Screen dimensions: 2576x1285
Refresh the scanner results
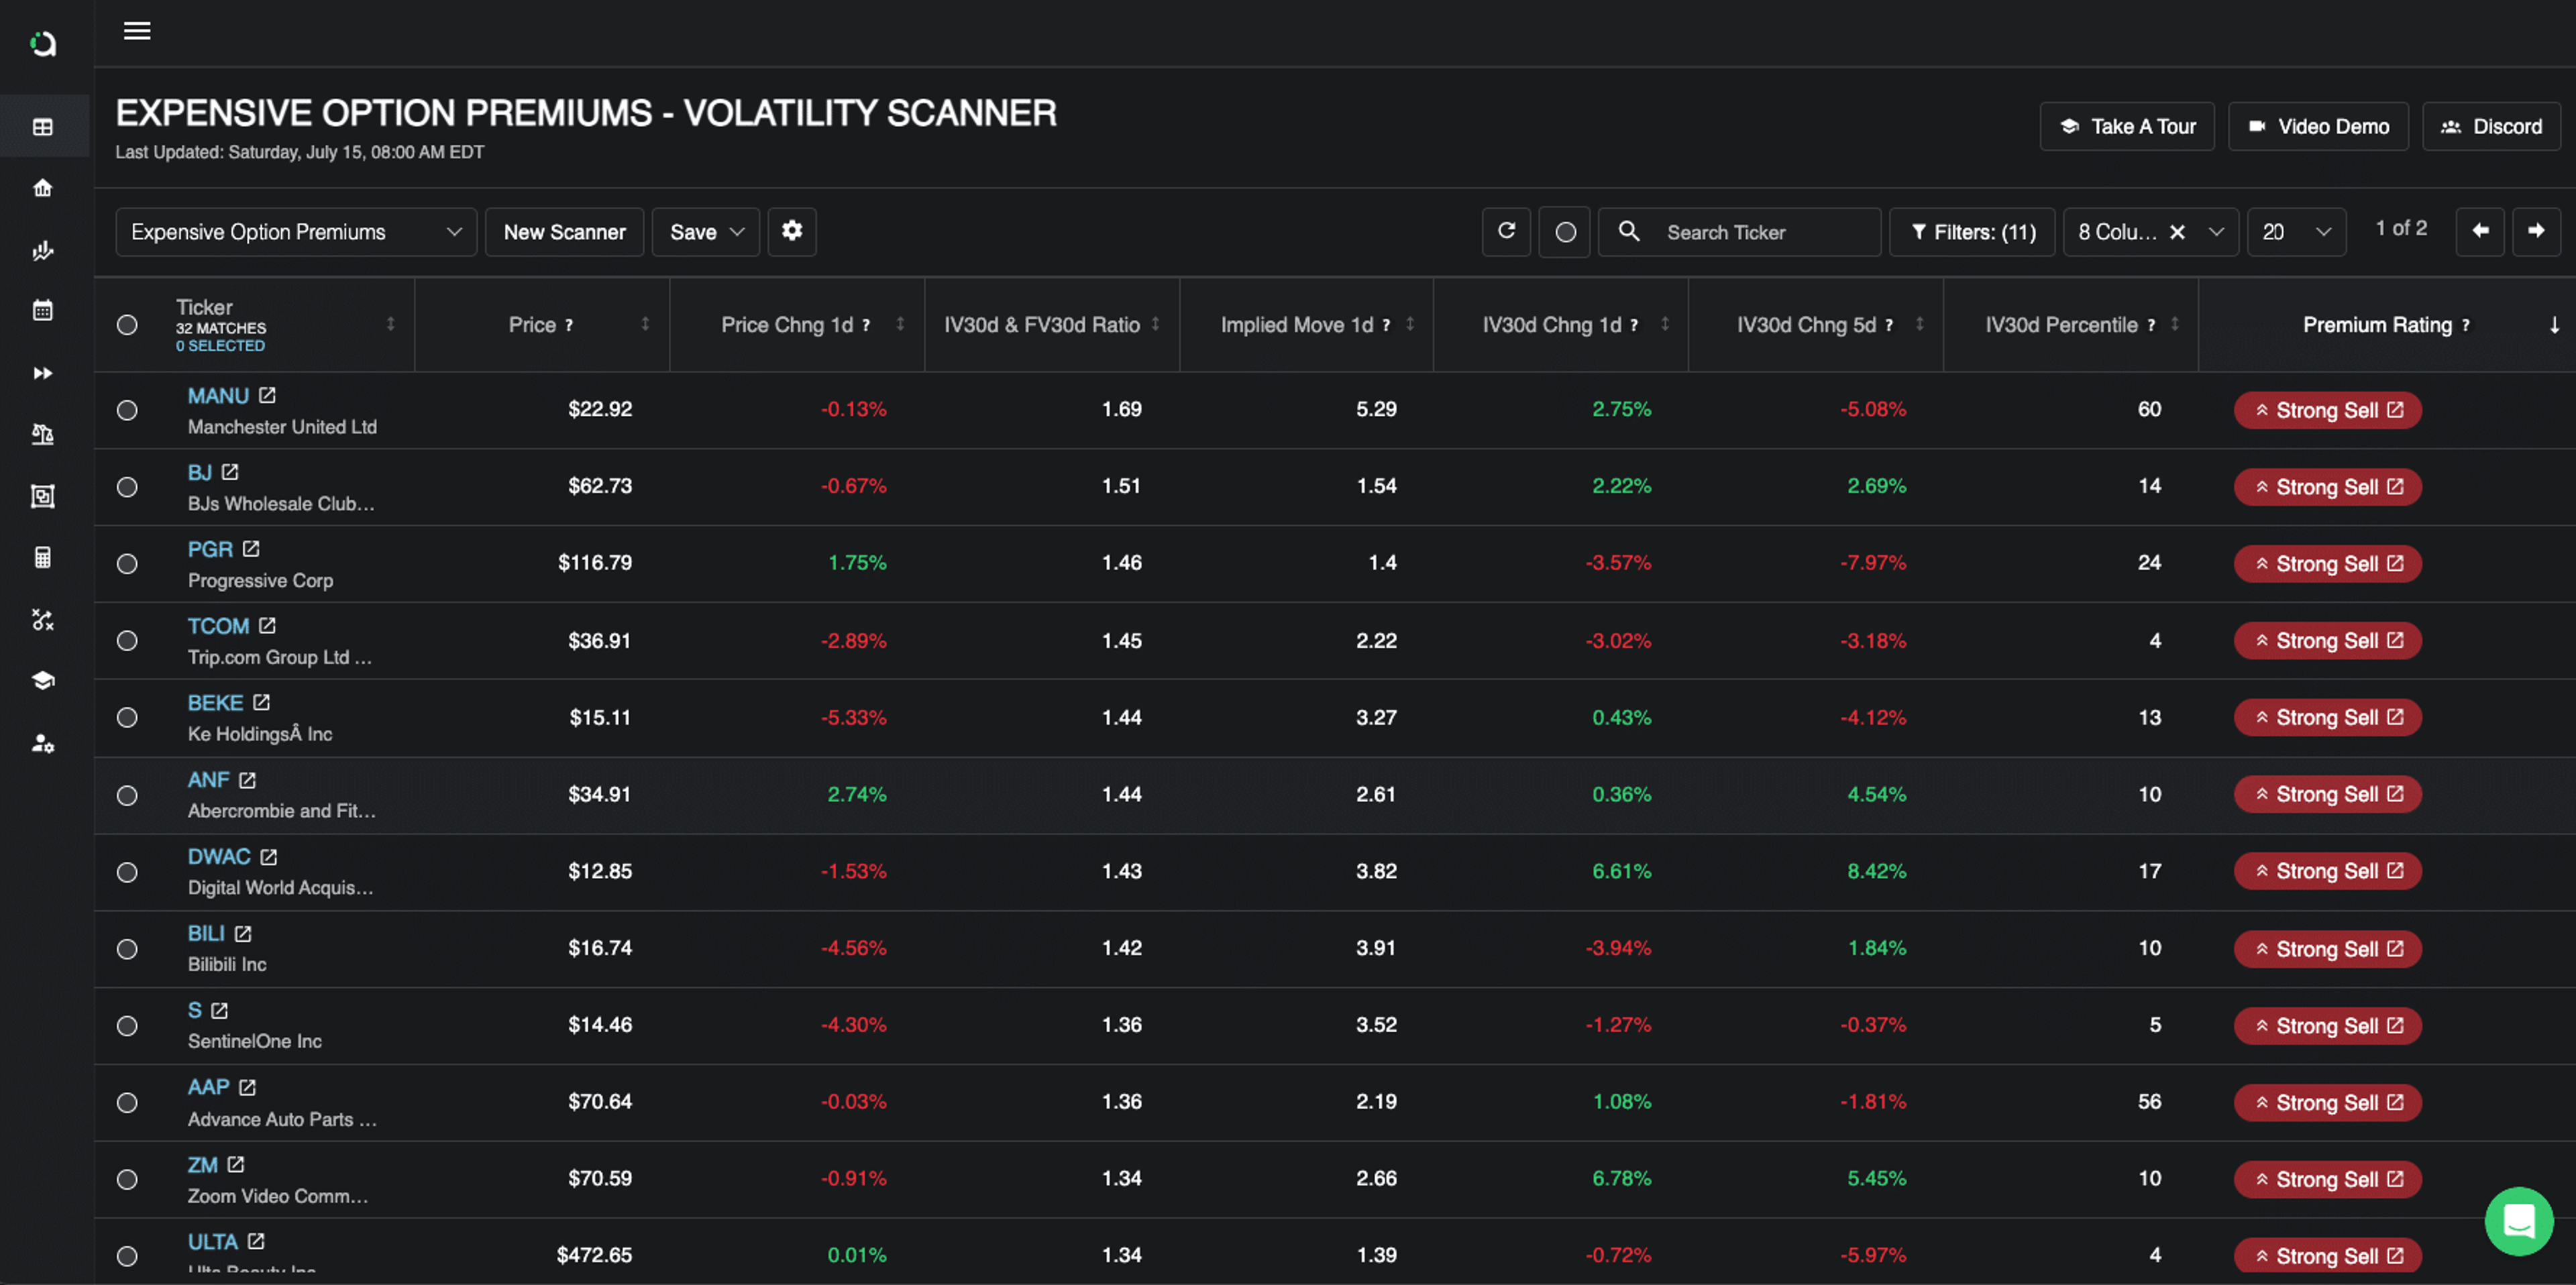pyautogui.click(x=1506, y=232)
